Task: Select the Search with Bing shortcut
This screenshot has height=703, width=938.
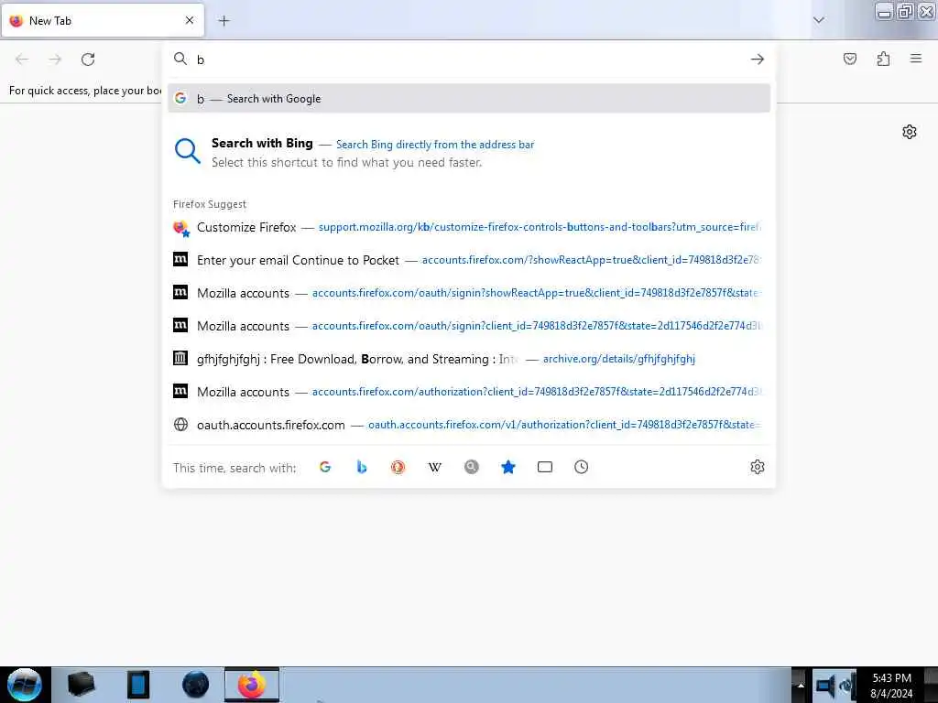Action: click(469, 153)
